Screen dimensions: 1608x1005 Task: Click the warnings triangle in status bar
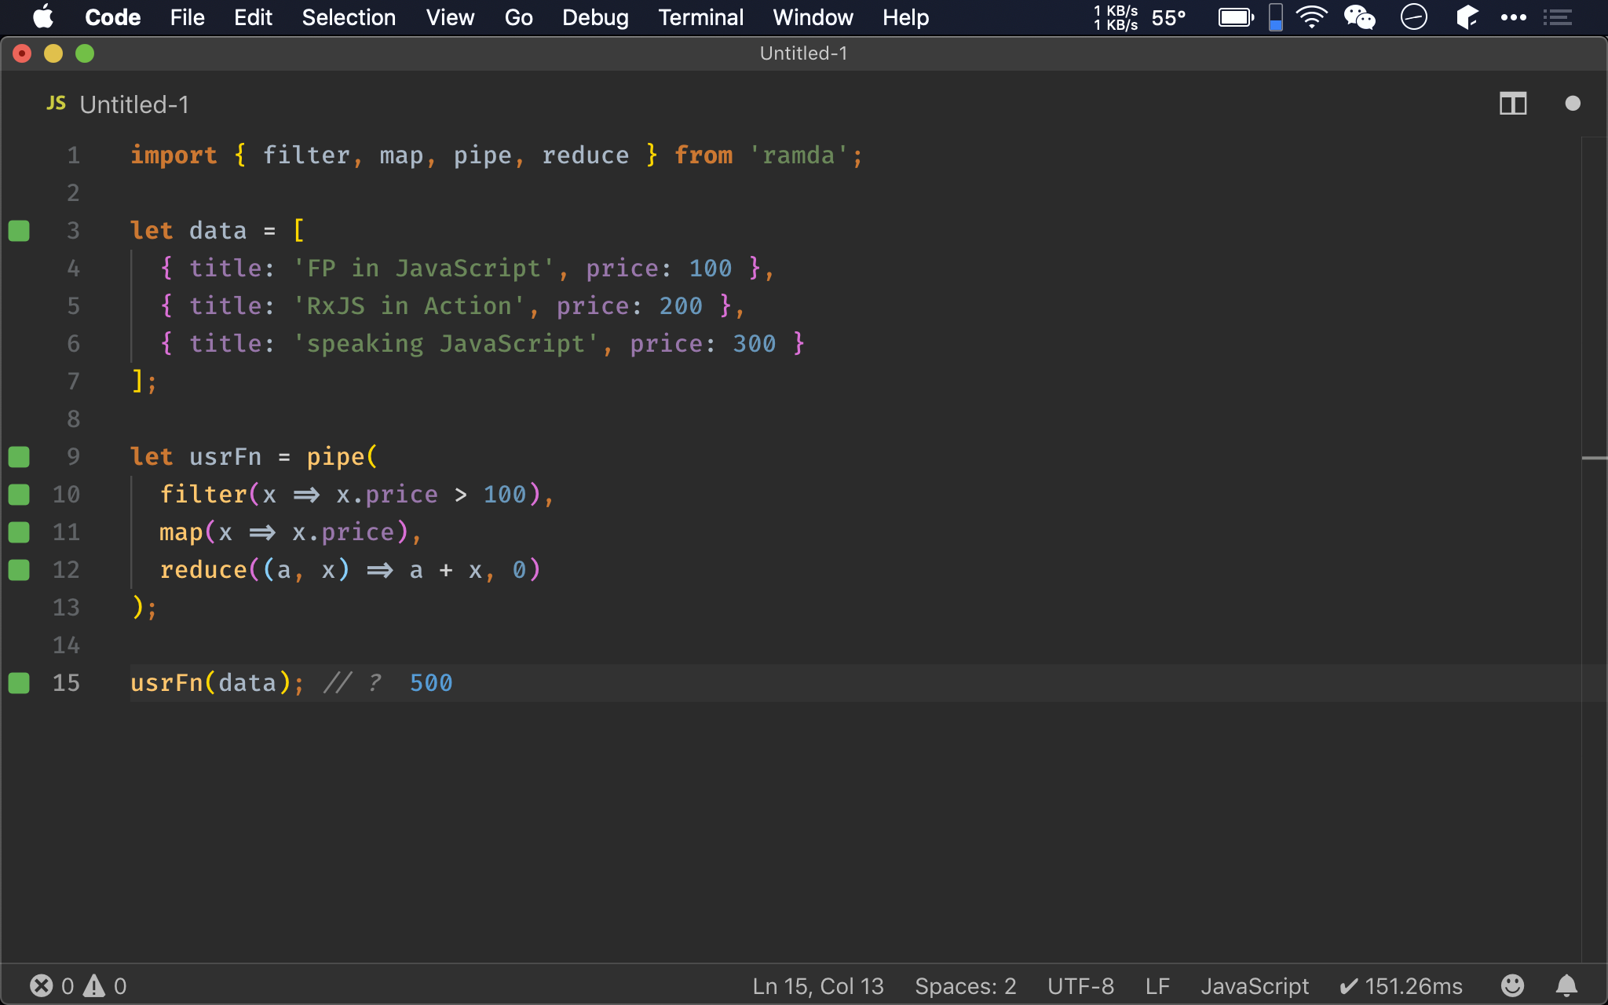tap(94, 985)
